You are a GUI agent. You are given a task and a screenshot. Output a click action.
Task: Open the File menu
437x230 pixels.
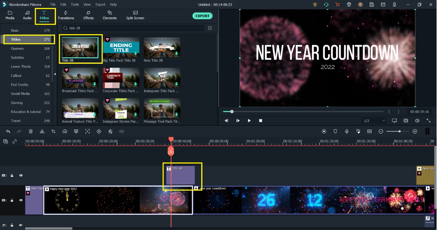(x=53, y=5)
